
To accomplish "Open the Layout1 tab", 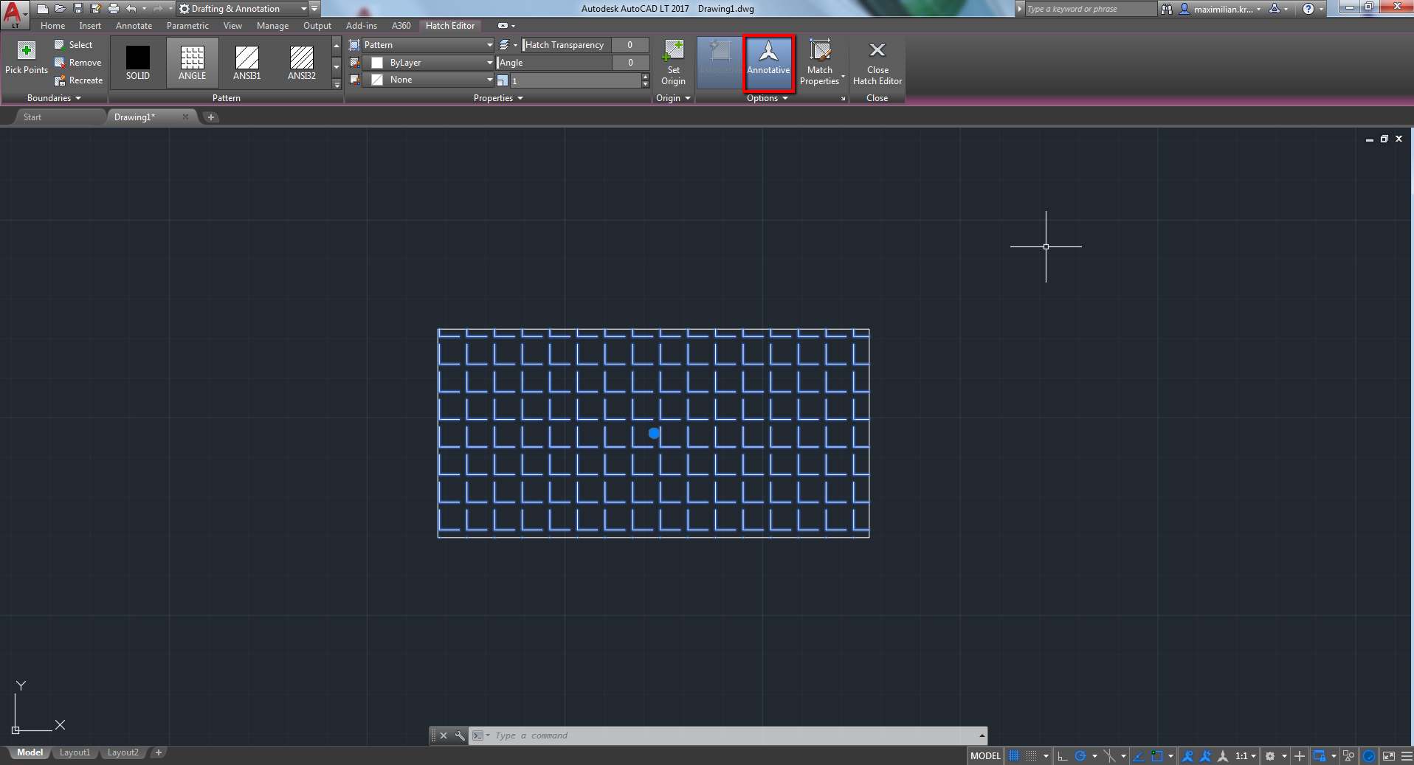I will (x=75, y=752).
